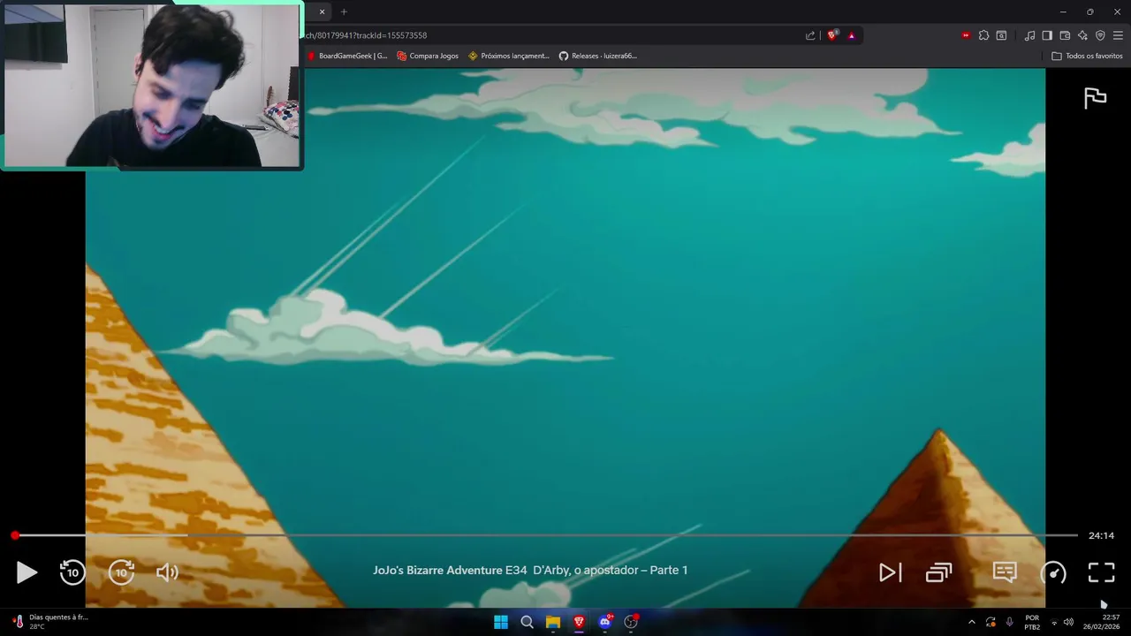Open a new browser tab
Screen dimensions: 1131x636
point(344,11)
